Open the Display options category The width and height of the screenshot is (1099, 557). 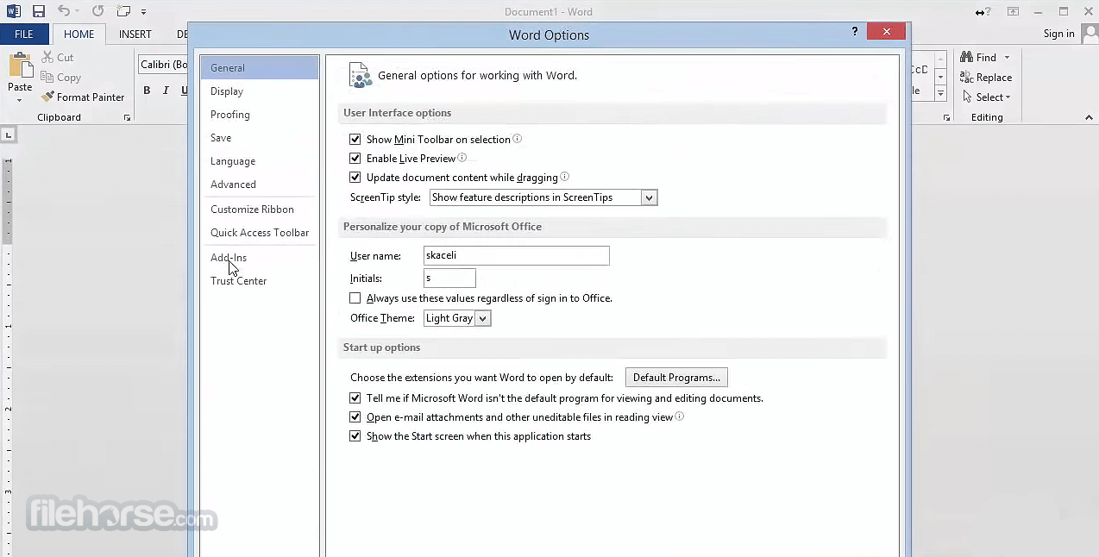click(x=259, y=91)
